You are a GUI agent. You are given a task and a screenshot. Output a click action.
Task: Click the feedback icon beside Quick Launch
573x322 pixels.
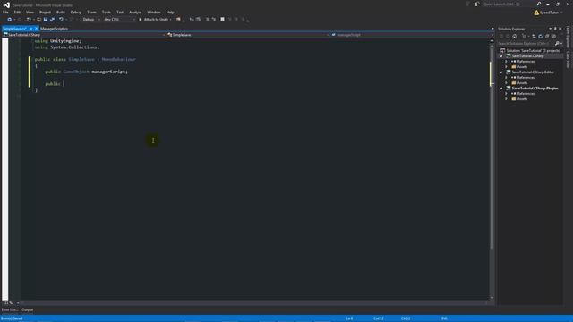(x=477, y=4)
